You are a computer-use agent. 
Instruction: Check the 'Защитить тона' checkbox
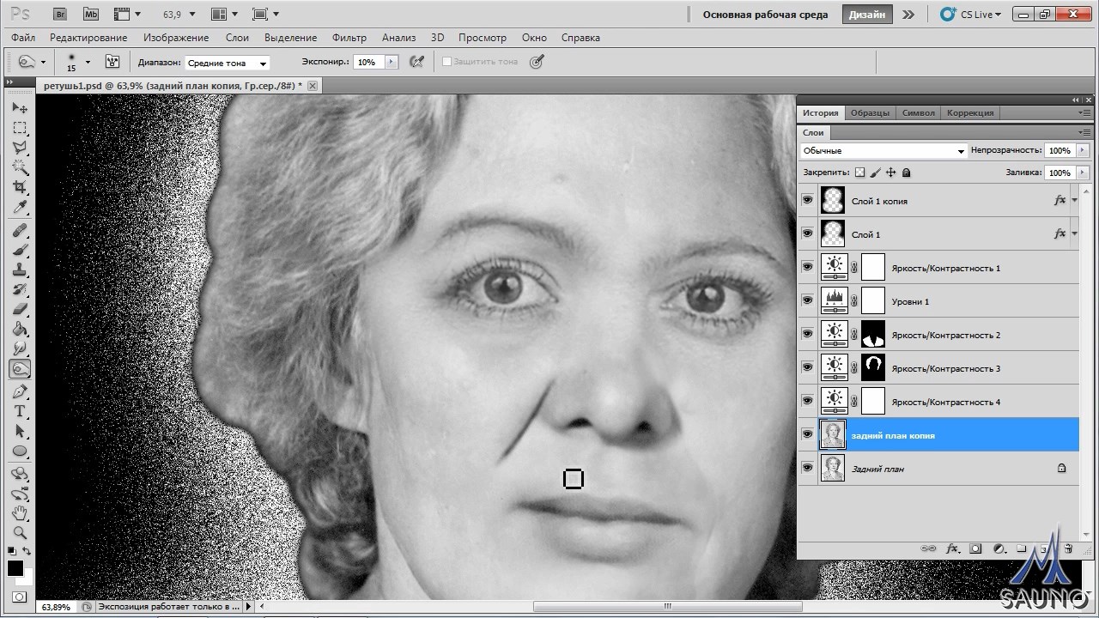pos(446,62)
